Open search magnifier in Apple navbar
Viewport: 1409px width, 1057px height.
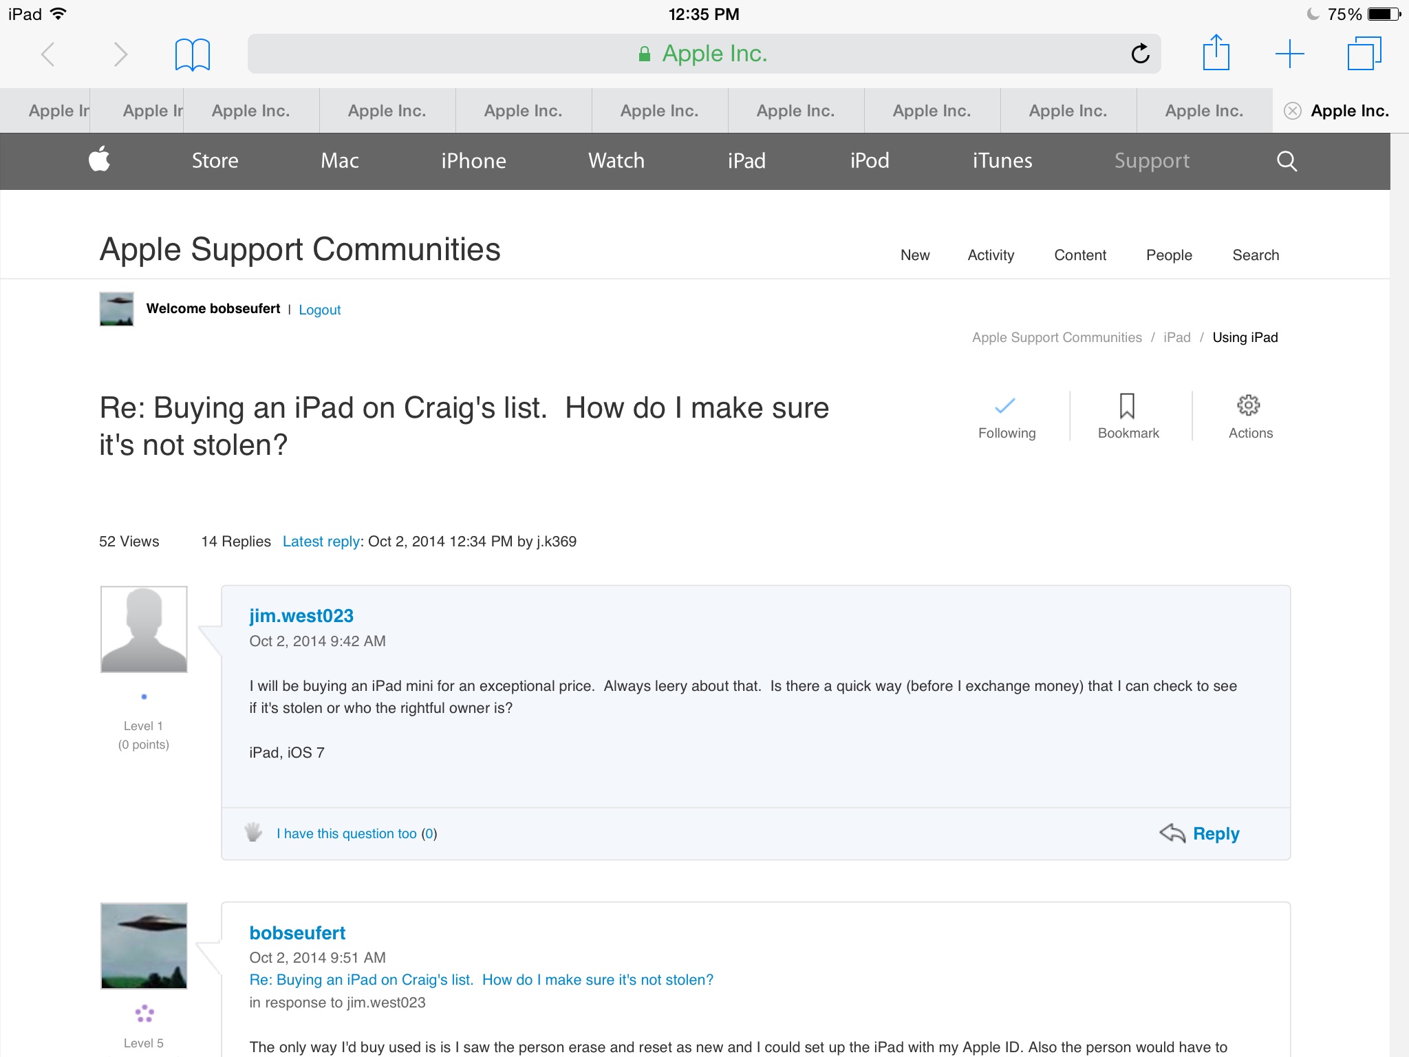pos(1287,161)
